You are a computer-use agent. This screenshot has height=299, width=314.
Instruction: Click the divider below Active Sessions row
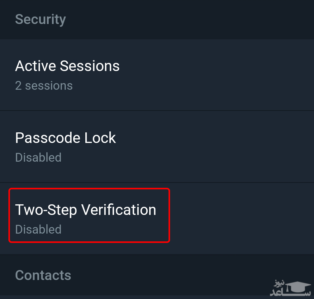coord(157,111)
